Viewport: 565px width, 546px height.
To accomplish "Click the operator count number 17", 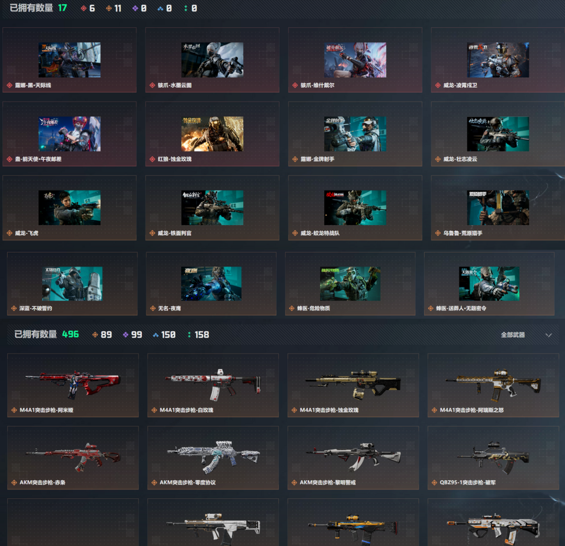I will (x=62, y=8).
